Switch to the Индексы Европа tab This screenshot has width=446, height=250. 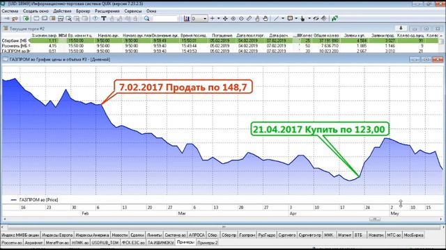pyautogui.click(x=57, y=235)
